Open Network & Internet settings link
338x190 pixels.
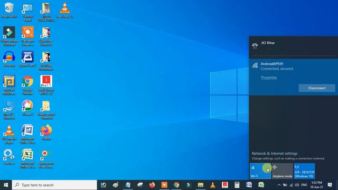[x=275, y=154]
